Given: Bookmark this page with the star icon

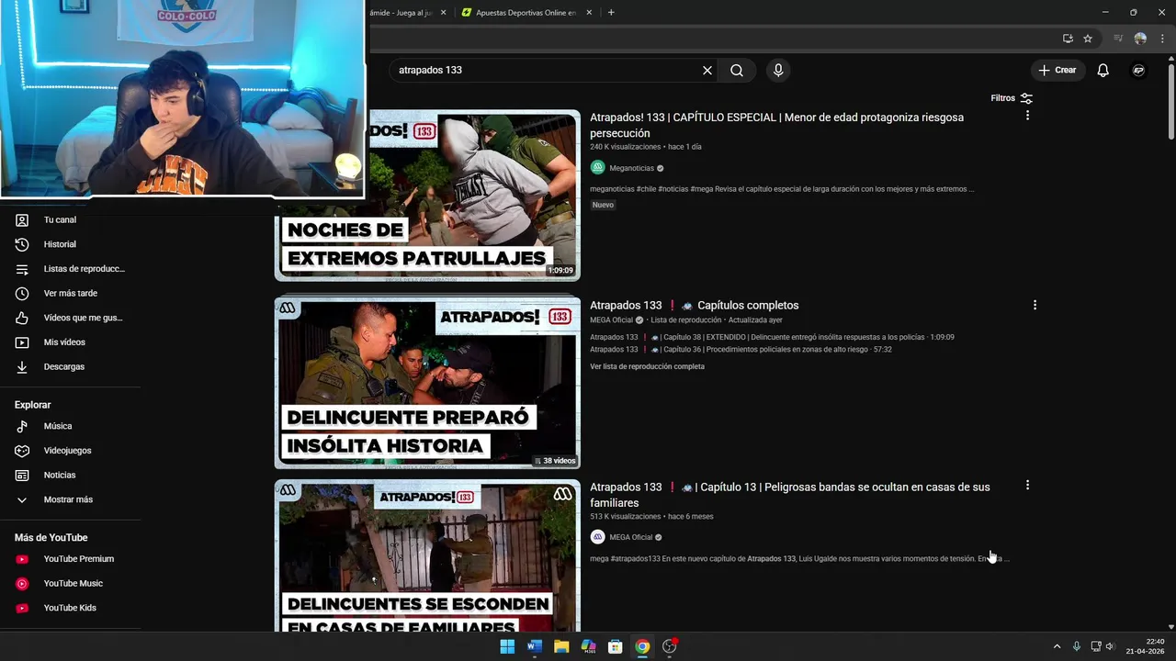Looking at the screenshot, I should click(1088, 39).
